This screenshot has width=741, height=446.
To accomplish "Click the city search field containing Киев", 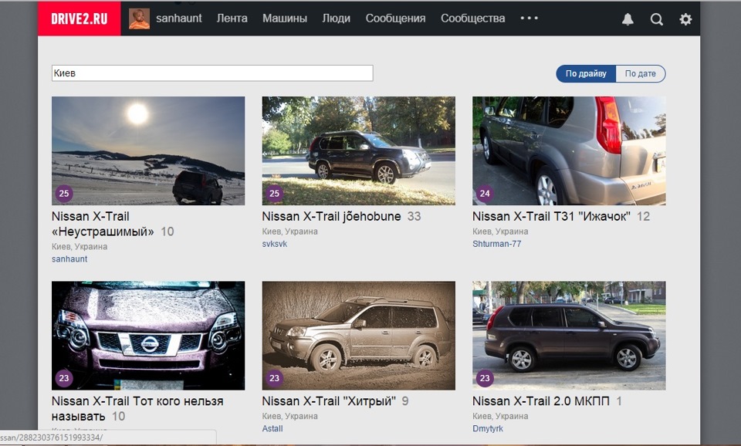I will click(212, 73).
